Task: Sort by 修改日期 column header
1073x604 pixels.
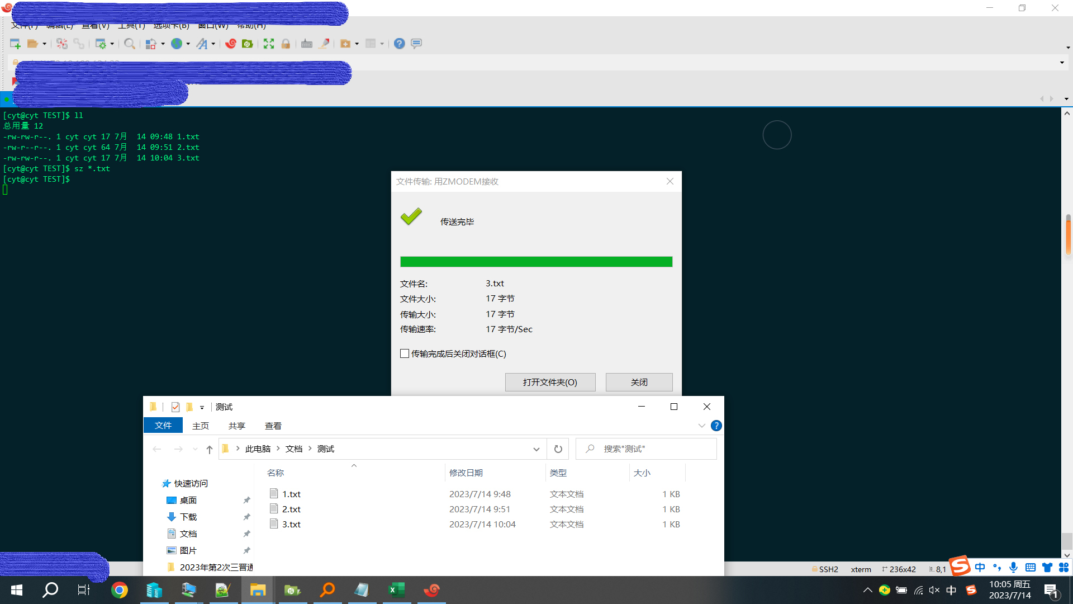Action: 495,473
